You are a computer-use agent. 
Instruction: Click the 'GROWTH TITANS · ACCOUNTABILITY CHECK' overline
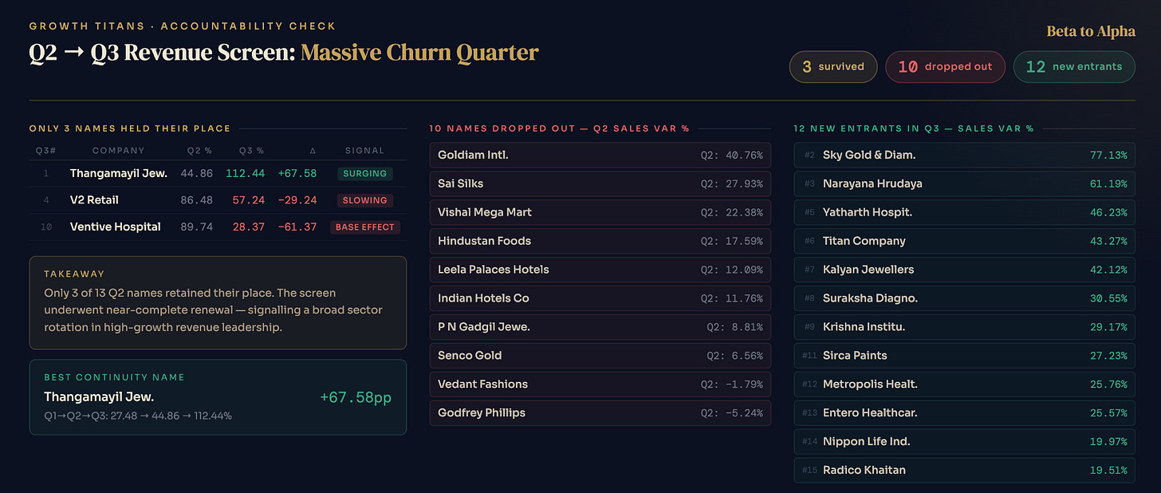[x=183, y=26]
